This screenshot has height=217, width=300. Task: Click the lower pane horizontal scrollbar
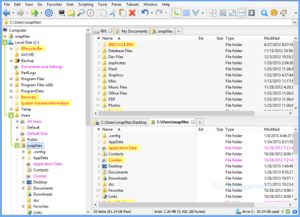pos(176,204)
